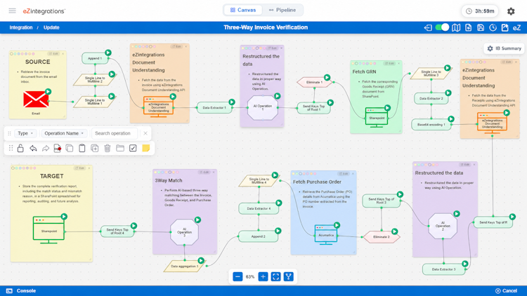
Task: Switch to the Canvas tab
Action: tap(243, 10)
